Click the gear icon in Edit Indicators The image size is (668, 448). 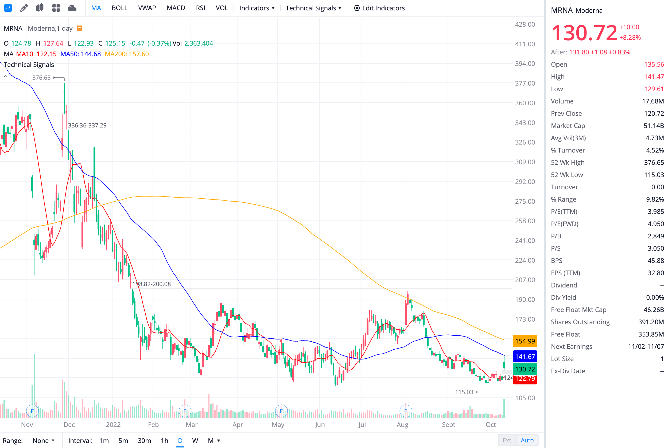pos(357,8)
